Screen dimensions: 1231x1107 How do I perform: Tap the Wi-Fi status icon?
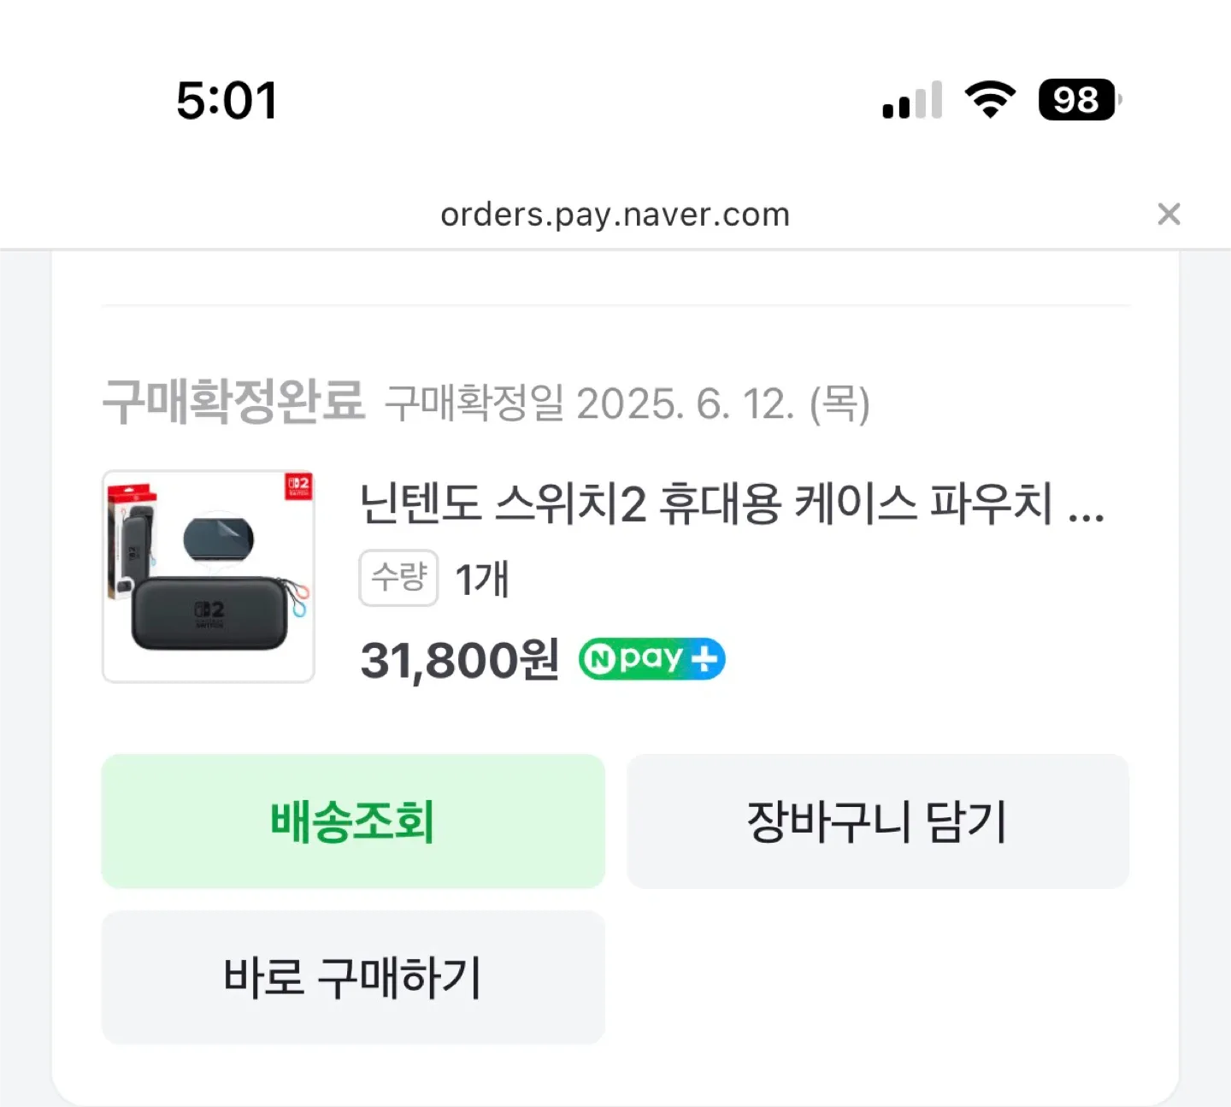click(x=990, y=100)
